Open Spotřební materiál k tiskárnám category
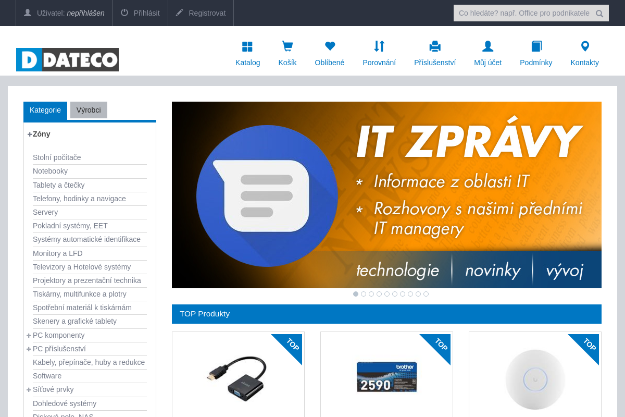Viewport: 625px width, 417px height. pos(82,308)
